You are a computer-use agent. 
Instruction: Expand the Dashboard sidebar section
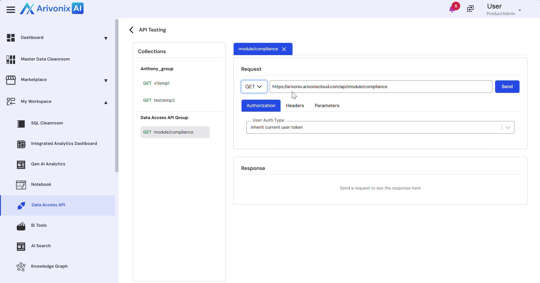[x=106, y=38]
